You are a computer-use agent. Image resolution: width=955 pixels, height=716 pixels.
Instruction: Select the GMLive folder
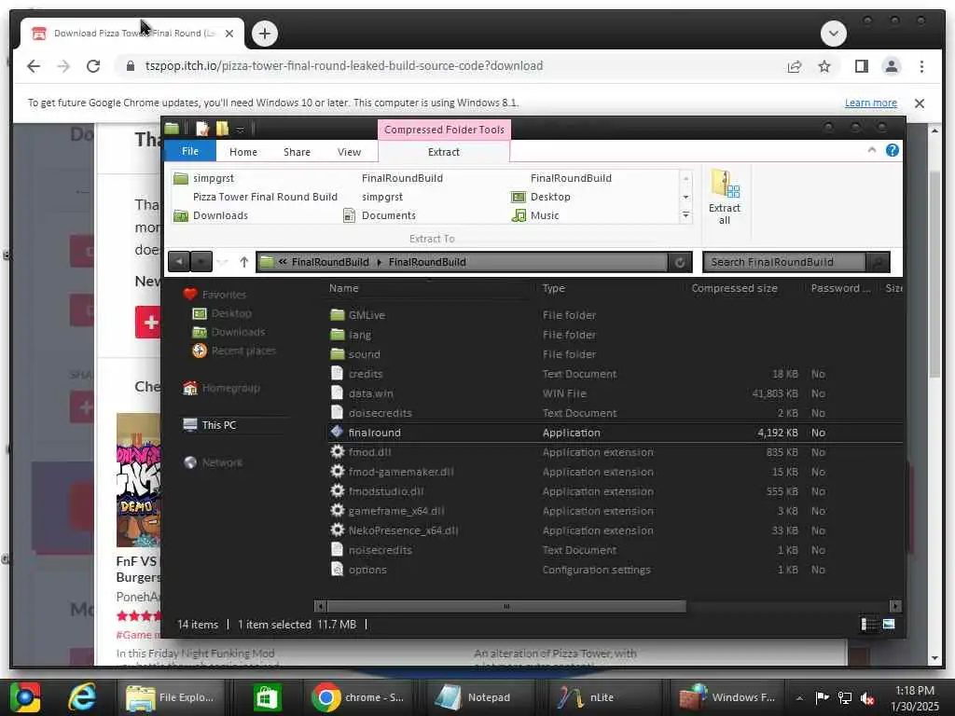click(x=366, y=315)
